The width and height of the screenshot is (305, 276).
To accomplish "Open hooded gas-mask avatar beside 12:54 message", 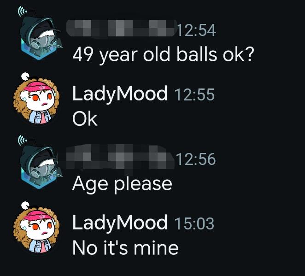I will point(41,37).
